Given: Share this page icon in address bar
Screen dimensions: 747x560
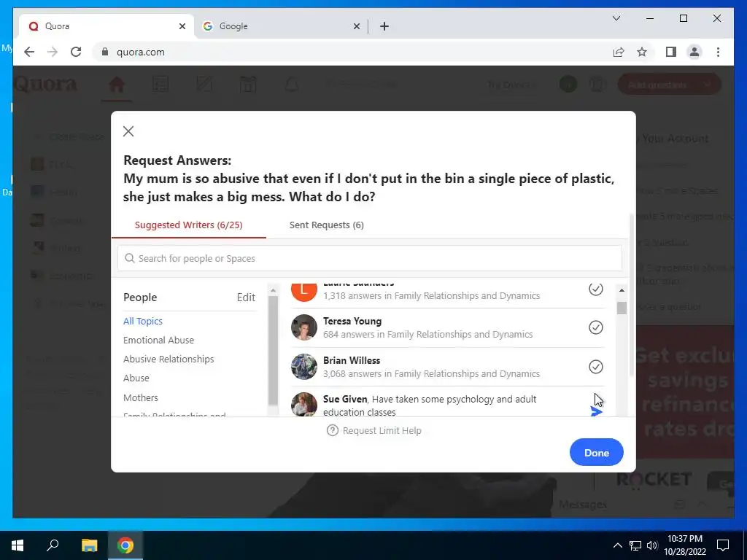Looking at the screenshot, I should (619, 52).
